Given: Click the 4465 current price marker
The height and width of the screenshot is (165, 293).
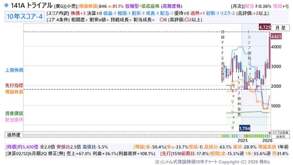Looking at the screenshot, I should click(277, 37).
